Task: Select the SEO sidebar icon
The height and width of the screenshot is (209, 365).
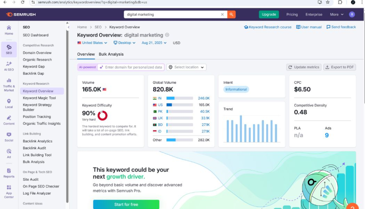Action: coord(9,49)
